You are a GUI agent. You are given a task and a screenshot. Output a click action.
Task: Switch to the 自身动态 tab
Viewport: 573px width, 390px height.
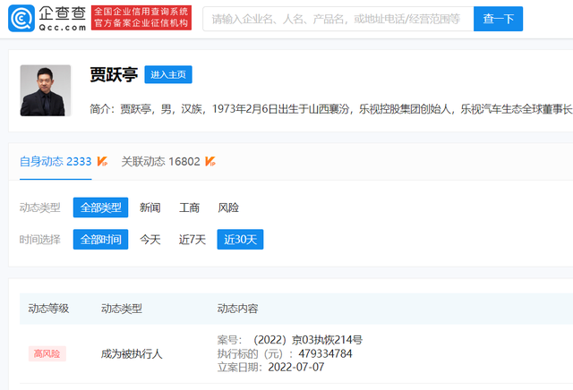coord(56,162)
